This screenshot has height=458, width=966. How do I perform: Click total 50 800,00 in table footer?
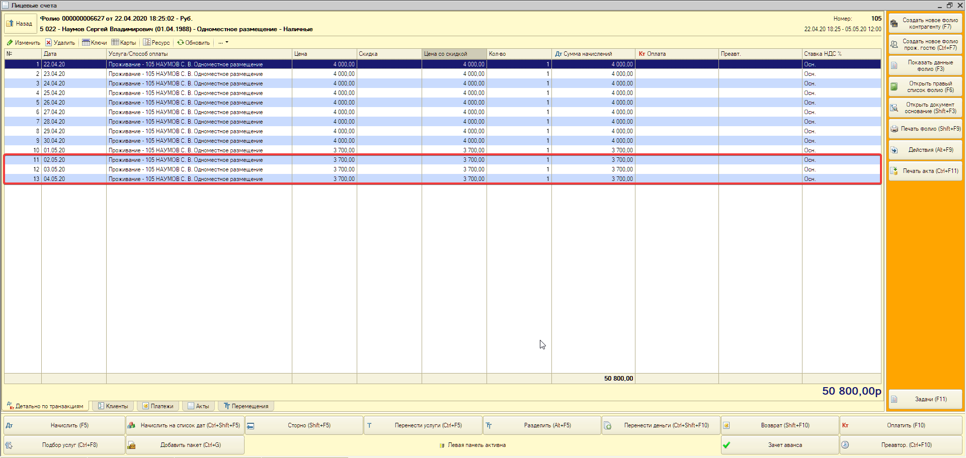[x=618, y=379]
